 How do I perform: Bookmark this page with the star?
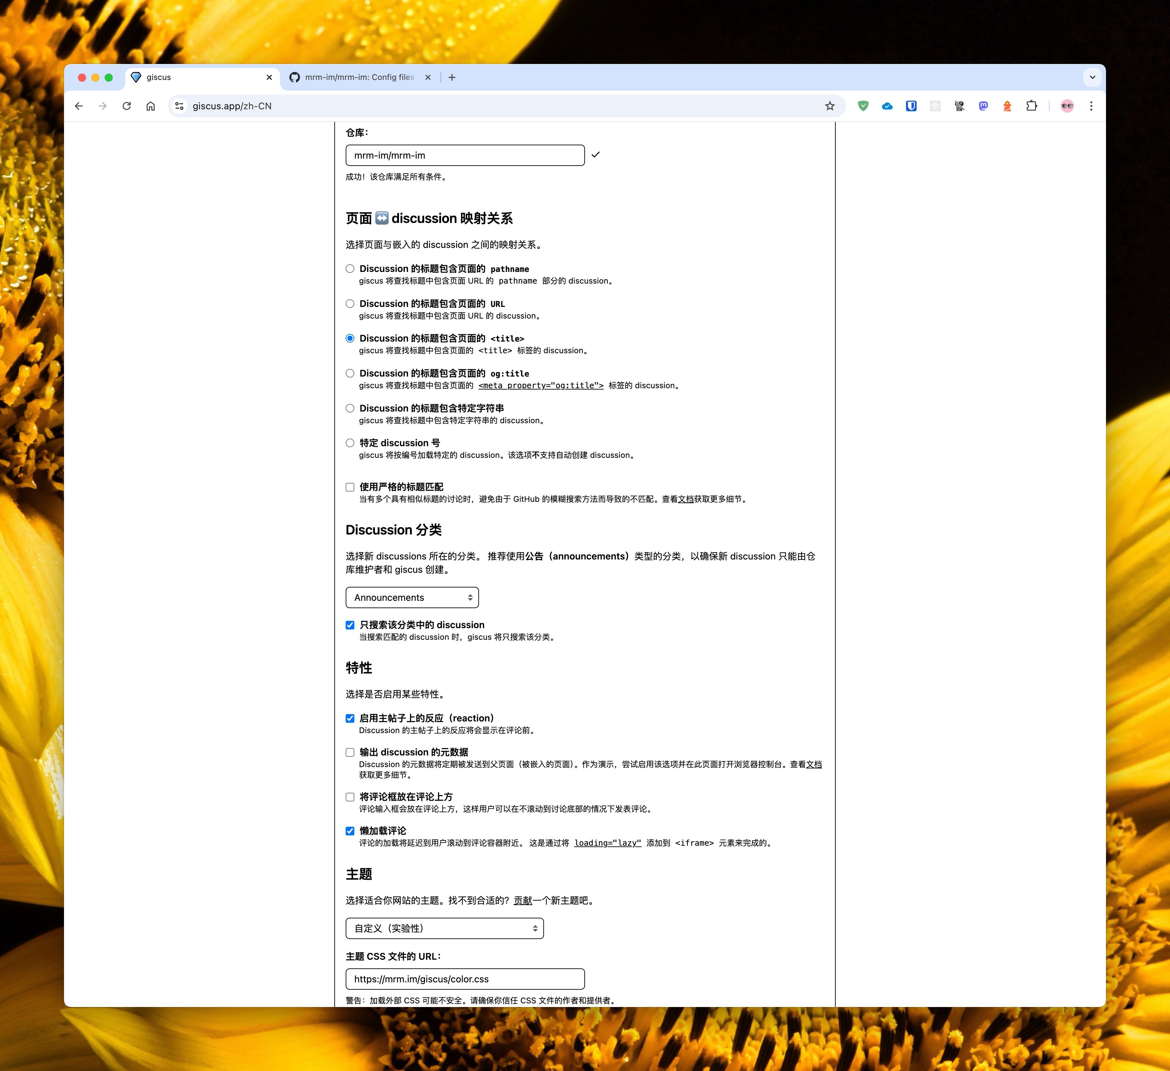pos(830,106)
